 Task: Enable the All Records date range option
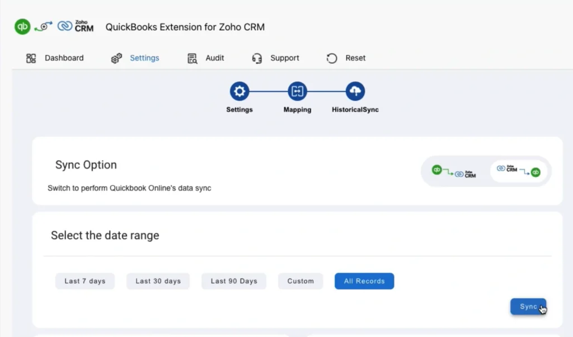click(364, 281)
